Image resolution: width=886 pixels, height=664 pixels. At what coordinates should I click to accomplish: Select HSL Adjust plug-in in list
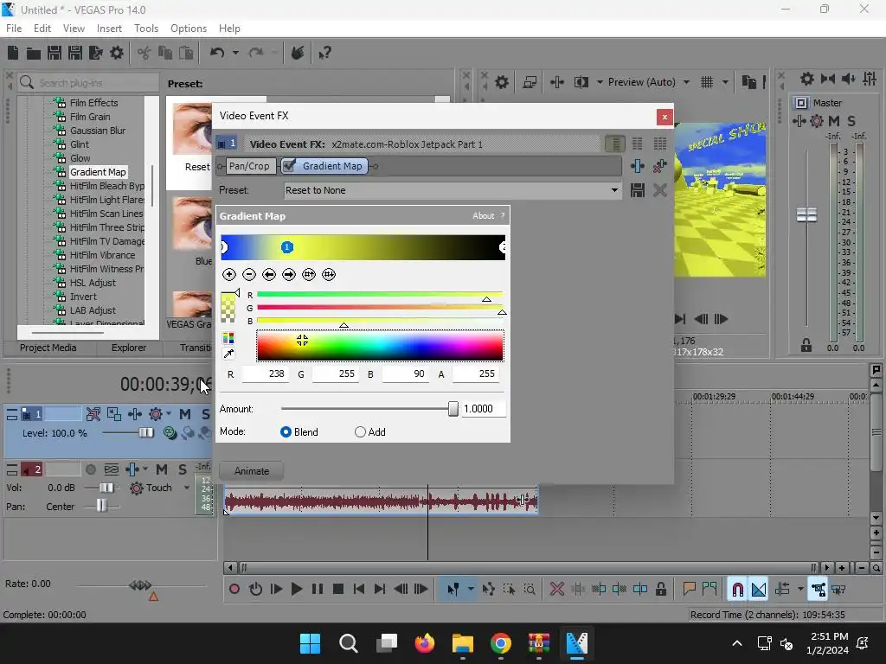point(93,283)
